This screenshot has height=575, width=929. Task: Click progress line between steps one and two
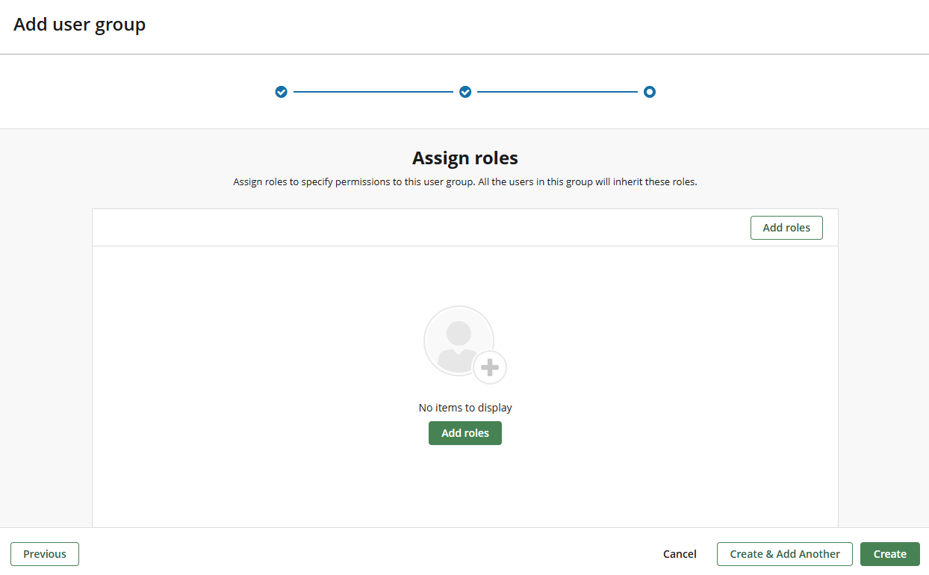point(373,92)
